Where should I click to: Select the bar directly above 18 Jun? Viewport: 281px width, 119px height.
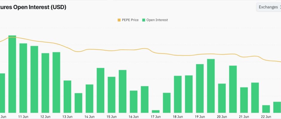pyautogui.click(x=178, y=94)
